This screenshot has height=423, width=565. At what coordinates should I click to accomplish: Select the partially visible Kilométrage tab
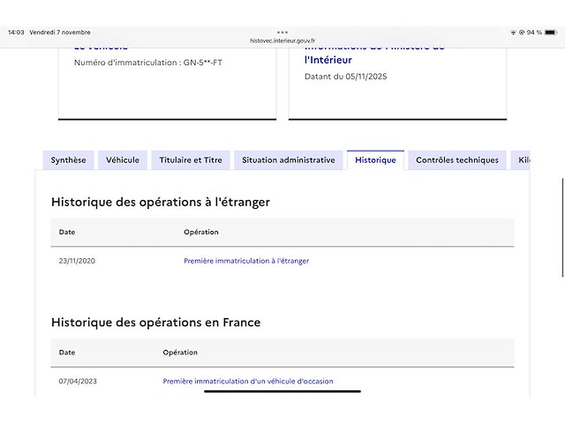(x=523, y=160)
